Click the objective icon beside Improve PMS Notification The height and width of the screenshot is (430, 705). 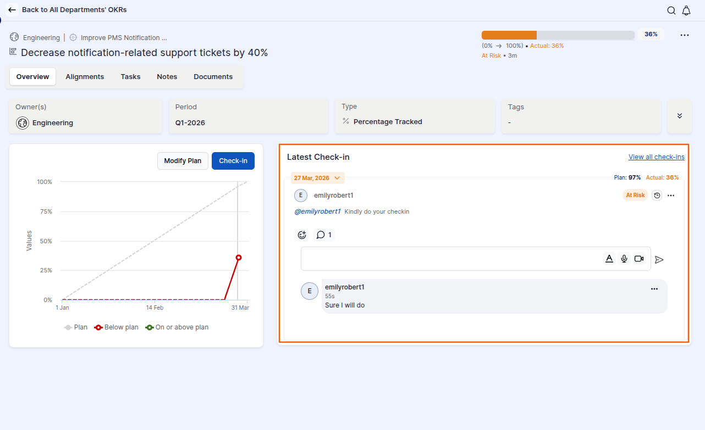pos(73,37)
